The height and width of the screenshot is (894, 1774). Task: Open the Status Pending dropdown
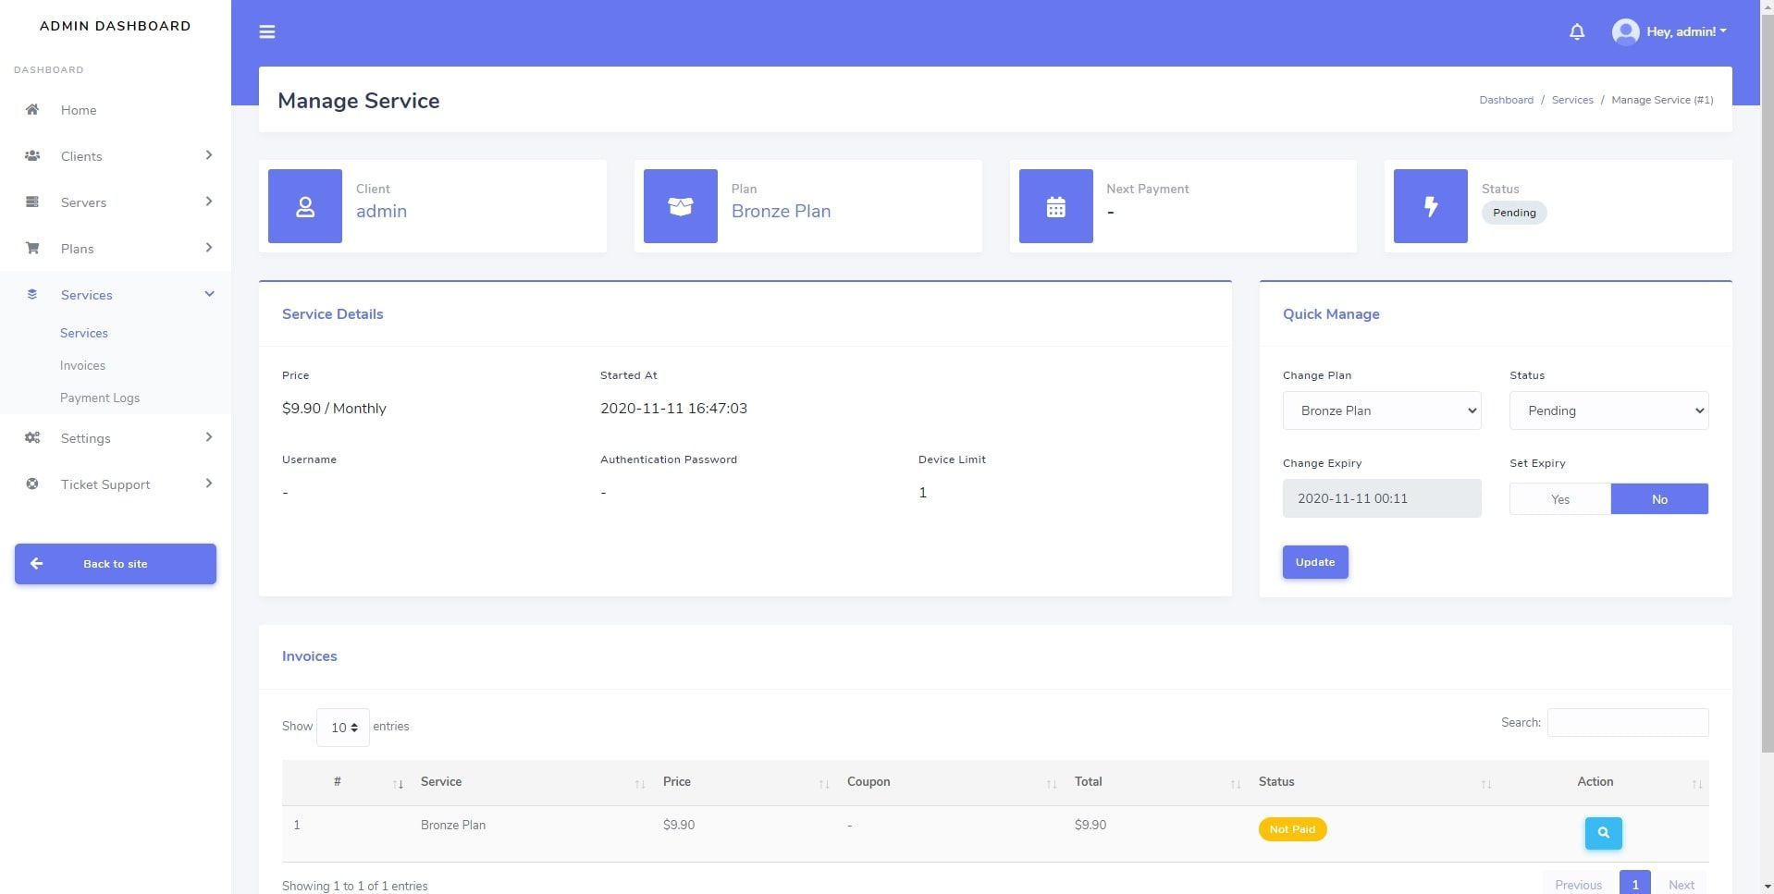tap(1609, 410)
